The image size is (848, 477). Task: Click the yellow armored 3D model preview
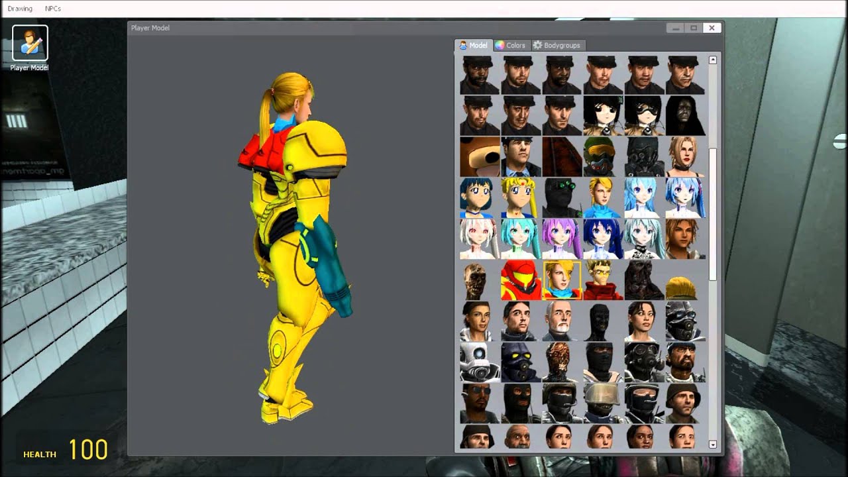click(x=297, y=248)
